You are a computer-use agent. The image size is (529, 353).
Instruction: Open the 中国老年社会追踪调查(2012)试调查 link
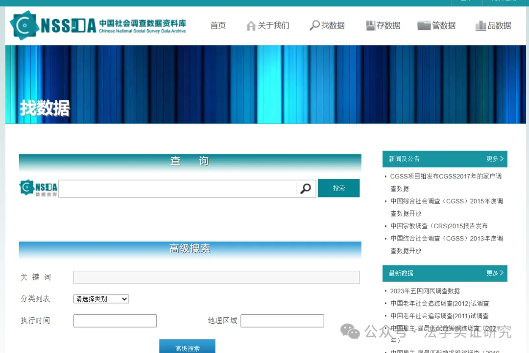[440, 304]
